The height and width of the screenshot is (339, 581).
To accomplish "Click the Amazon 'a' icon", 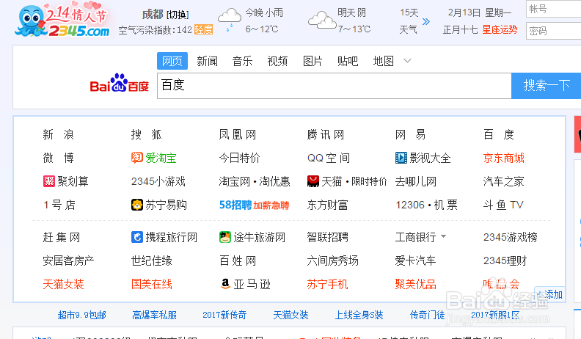I will (x=225, y=284).
